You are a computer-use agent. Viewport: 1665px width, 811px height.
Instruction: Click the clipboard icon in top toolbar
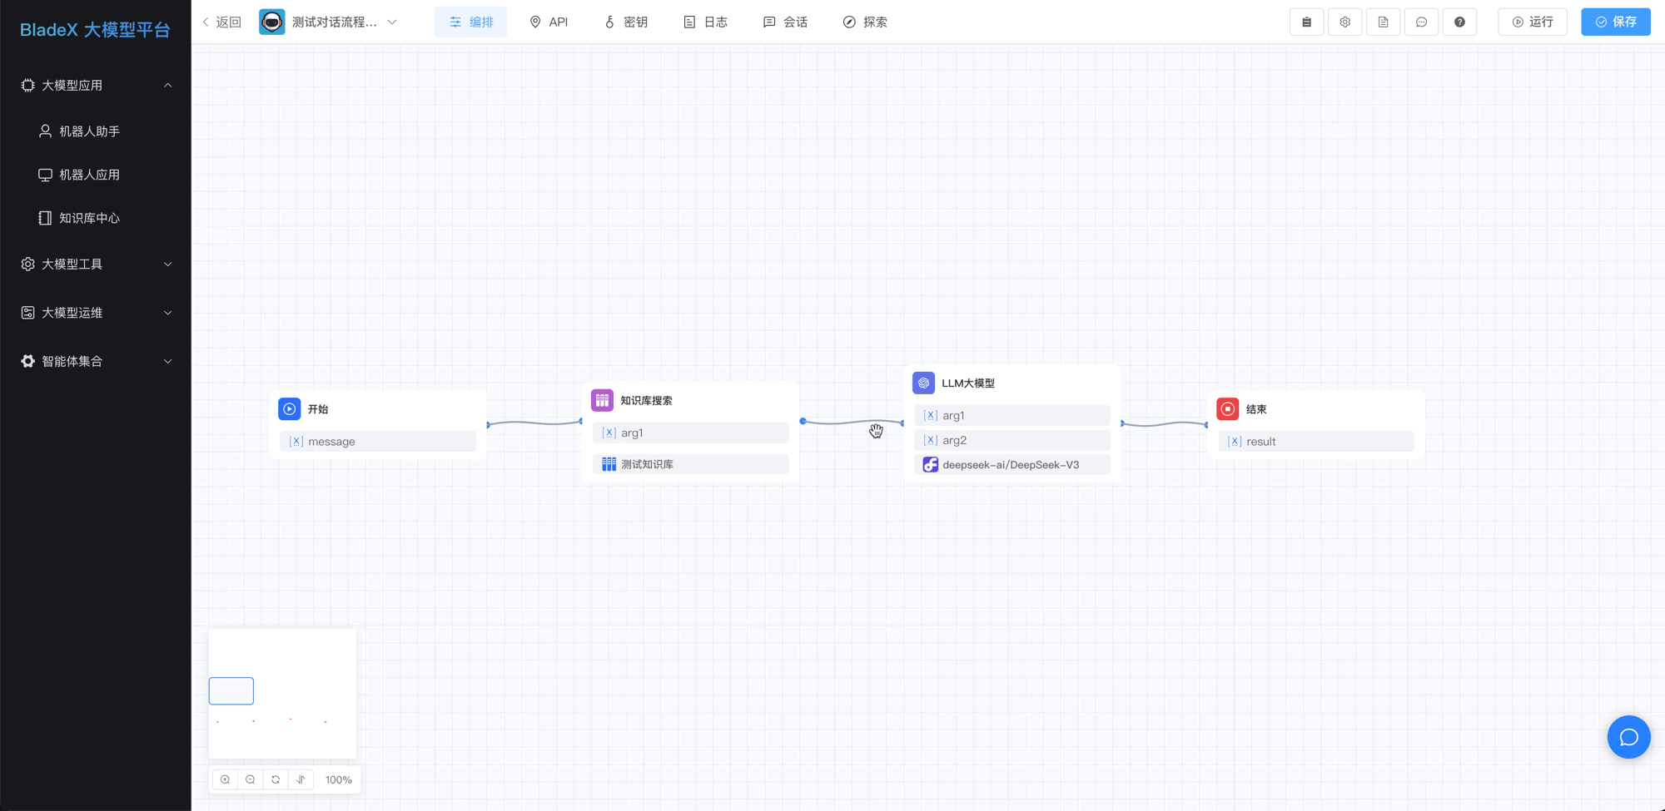click(1306, 22)
